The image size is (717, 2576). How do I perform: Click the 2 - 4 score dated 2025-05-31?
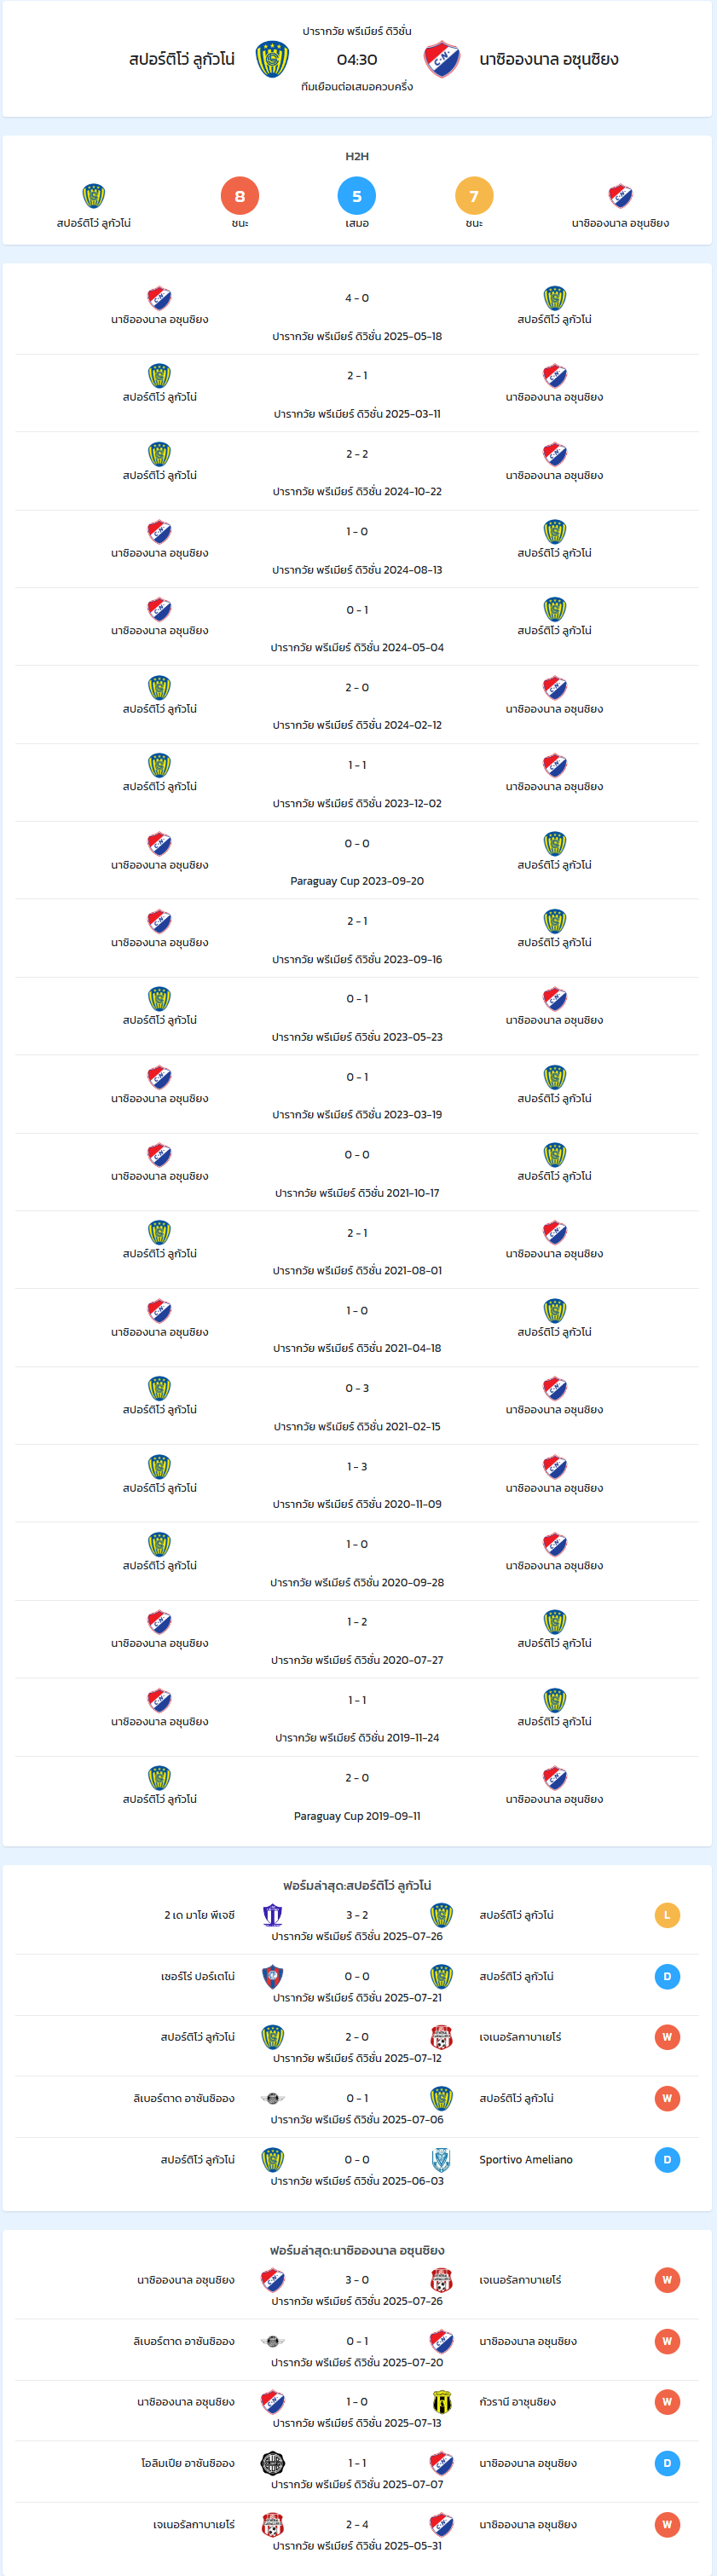[x=357, y=2524]
